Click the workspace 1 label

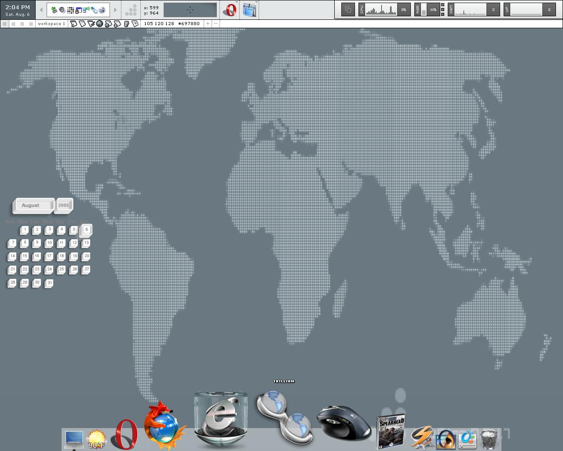click(51, 24)
